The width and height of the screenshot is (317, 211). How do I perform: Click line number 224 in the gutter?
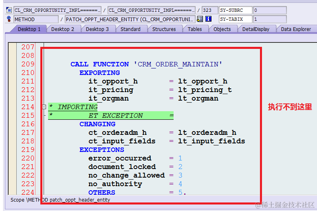(x=28, y=192)
